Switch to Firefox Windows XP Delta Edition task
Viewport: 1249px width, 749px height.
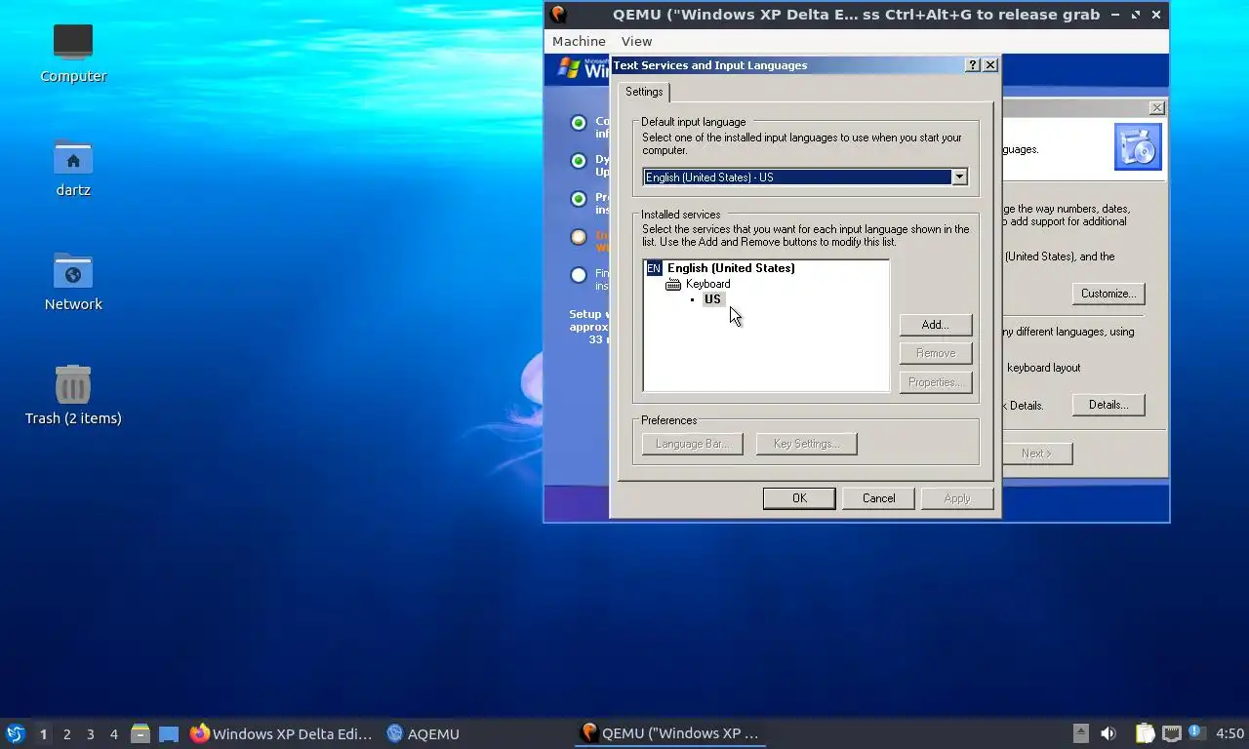coord(282,733)
